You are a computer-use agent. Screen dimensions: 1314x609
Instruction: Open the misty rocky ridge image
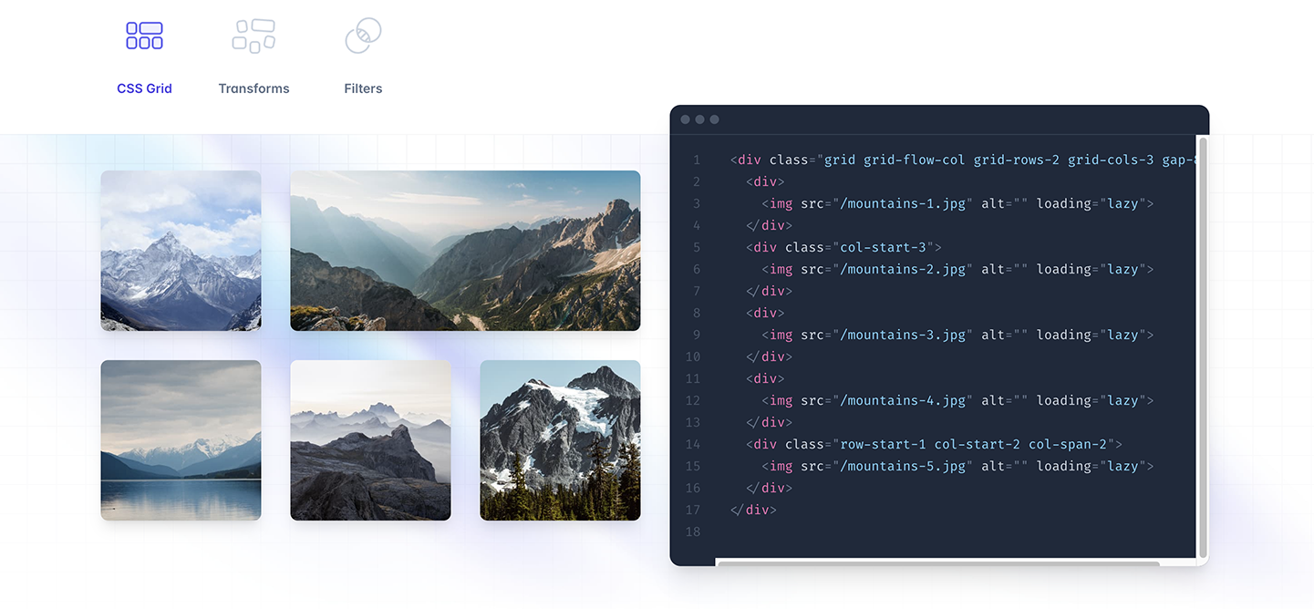point(370,440)
